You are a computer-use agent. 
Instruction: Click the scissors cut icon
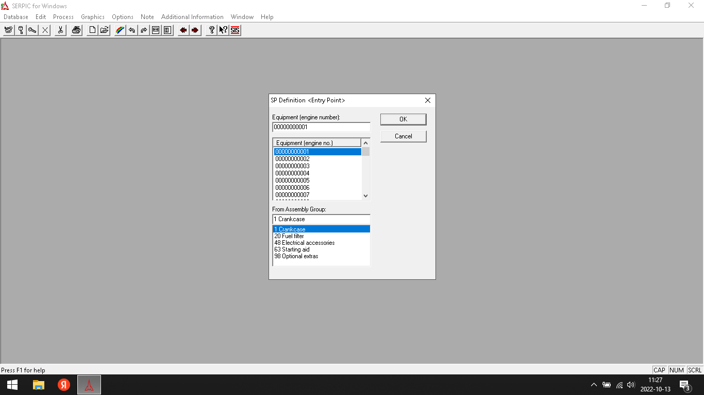[60, 30]
